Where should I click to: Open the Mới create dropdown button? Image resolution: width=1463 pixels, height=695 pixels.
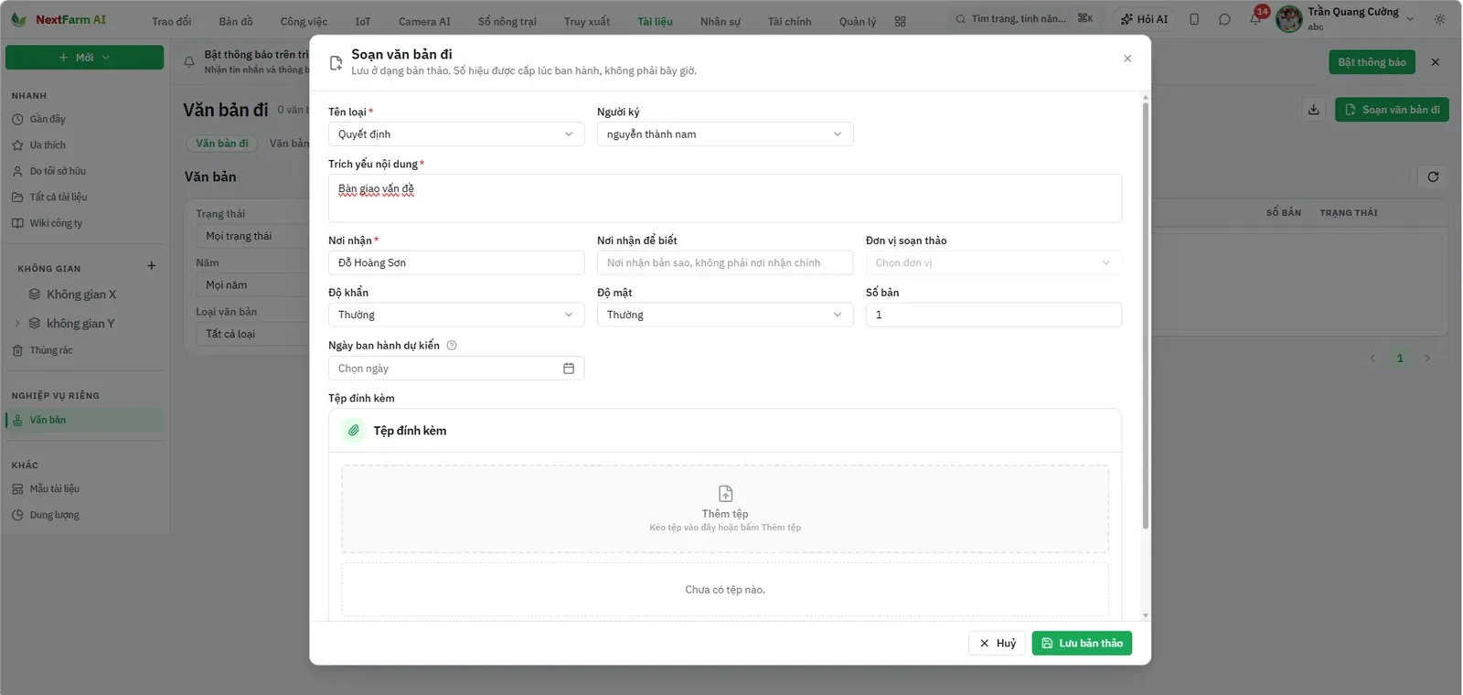point(85,57)
